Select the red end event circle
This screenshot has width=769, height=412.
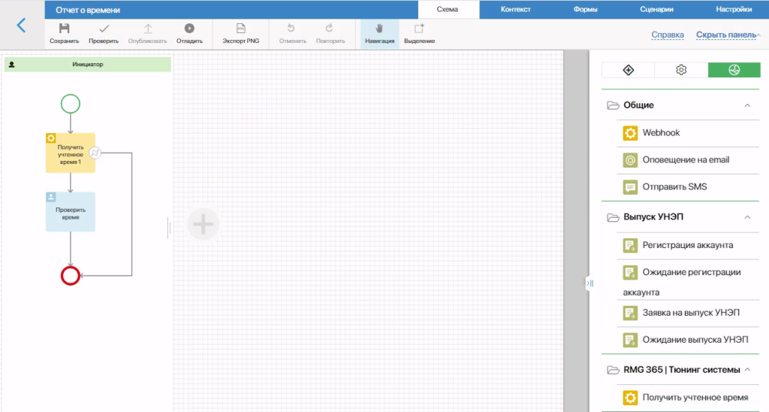point(71,275)
